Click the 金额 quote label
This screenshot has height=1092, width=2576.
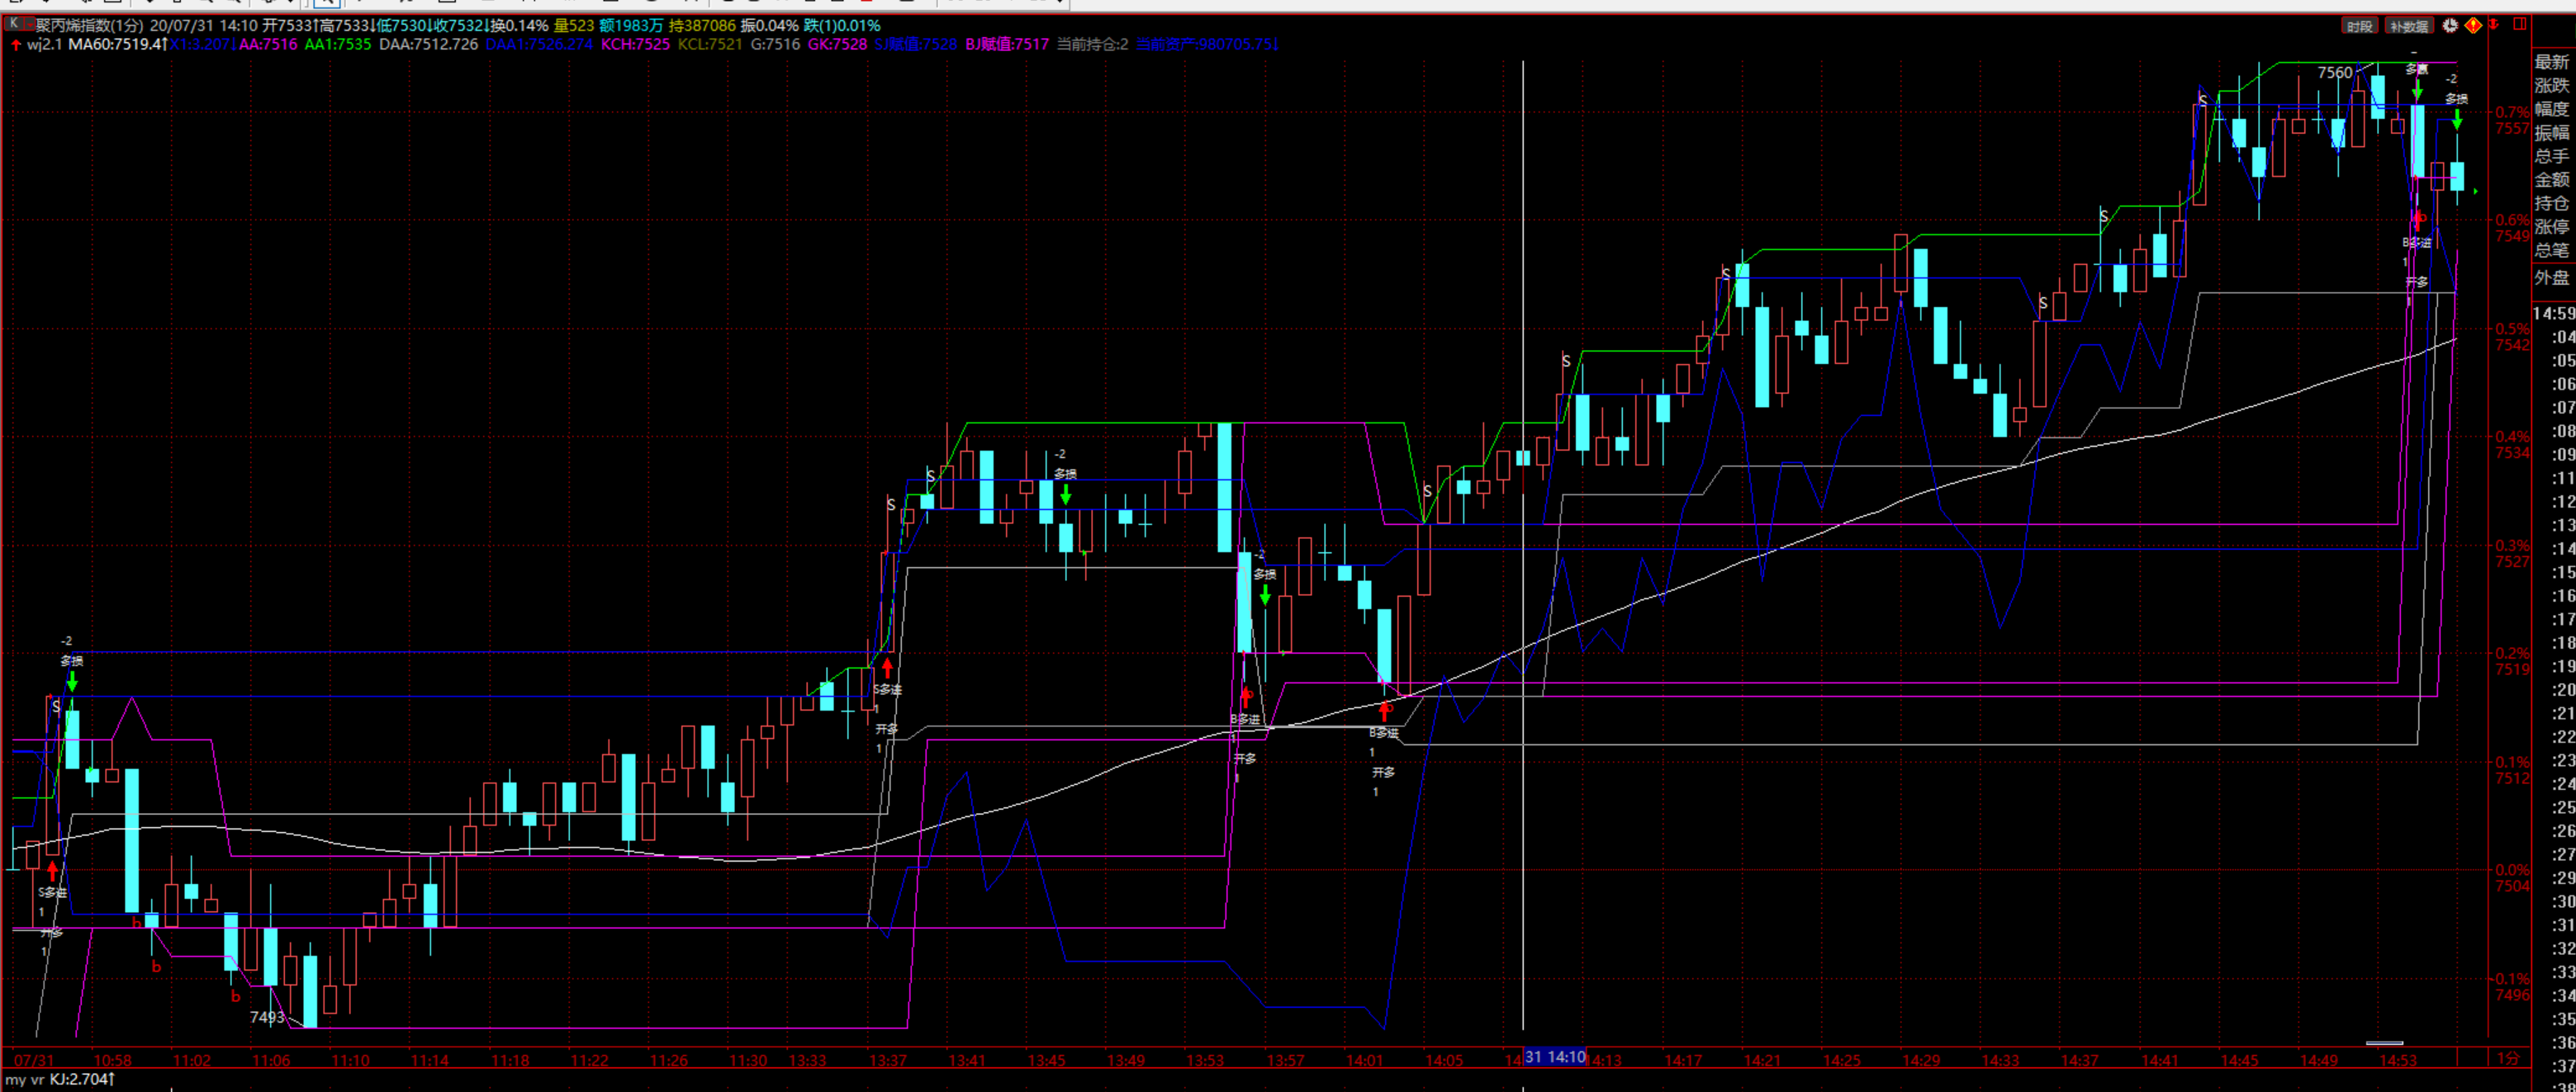pyautogui.click(x=2551, y=180)
